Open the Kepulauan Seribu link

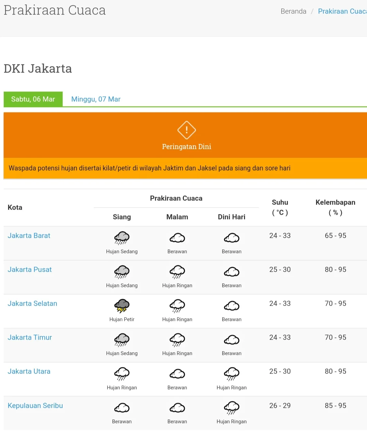click(x=35, y=406)
